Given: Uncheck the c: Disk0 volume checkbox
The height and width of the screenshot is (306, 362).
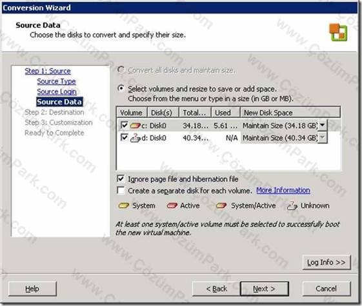Looking at the screenshot, I should pos(124,125).
